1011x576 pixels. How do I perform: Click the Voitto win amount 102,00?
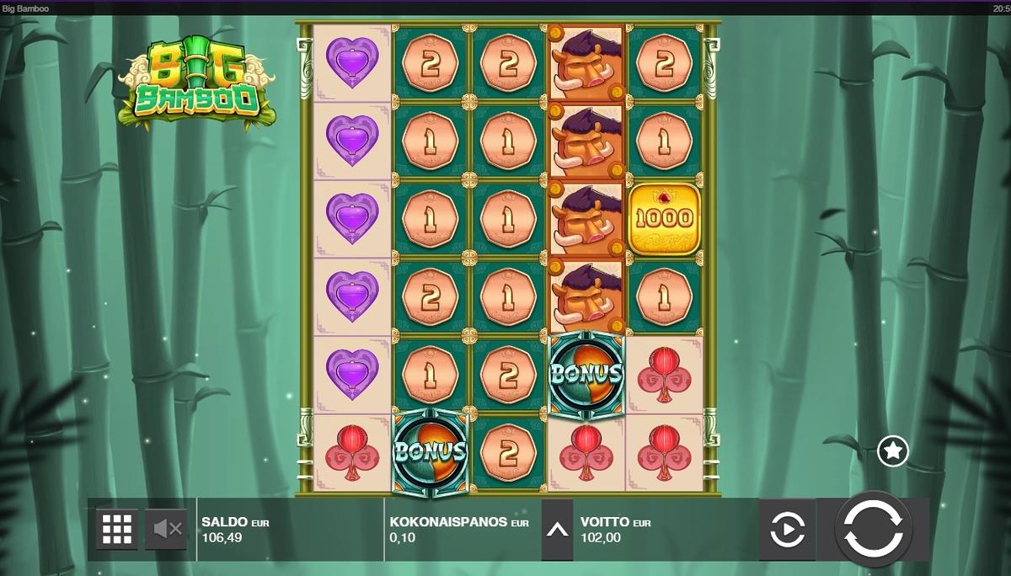click(601, 536)
